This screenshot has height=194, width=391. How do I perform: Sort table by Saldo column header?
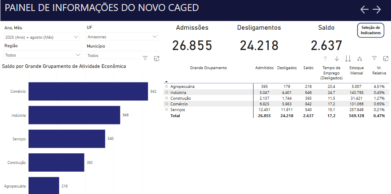308,68
